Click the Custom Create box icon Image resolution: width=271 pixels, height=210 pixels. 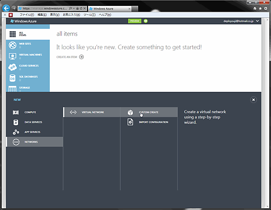pyautogui.click(x=131, y=112)
